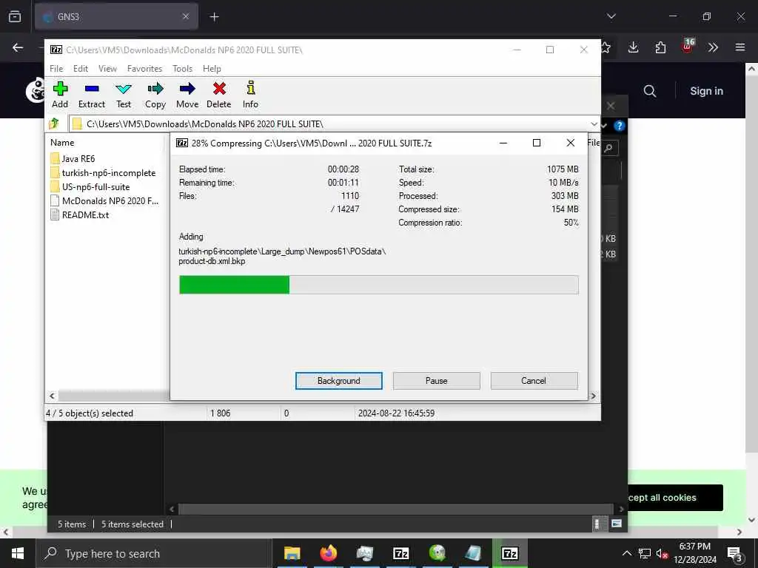
Task: Accept all cookies on the website
Action: point(675,498)
